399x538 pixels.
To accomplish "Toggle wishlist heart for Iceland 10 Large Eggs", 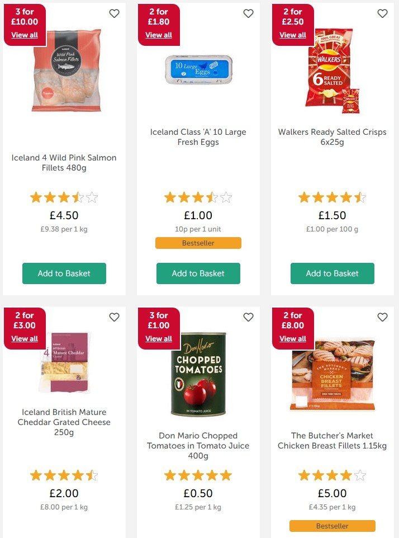I will click(248, 13).
